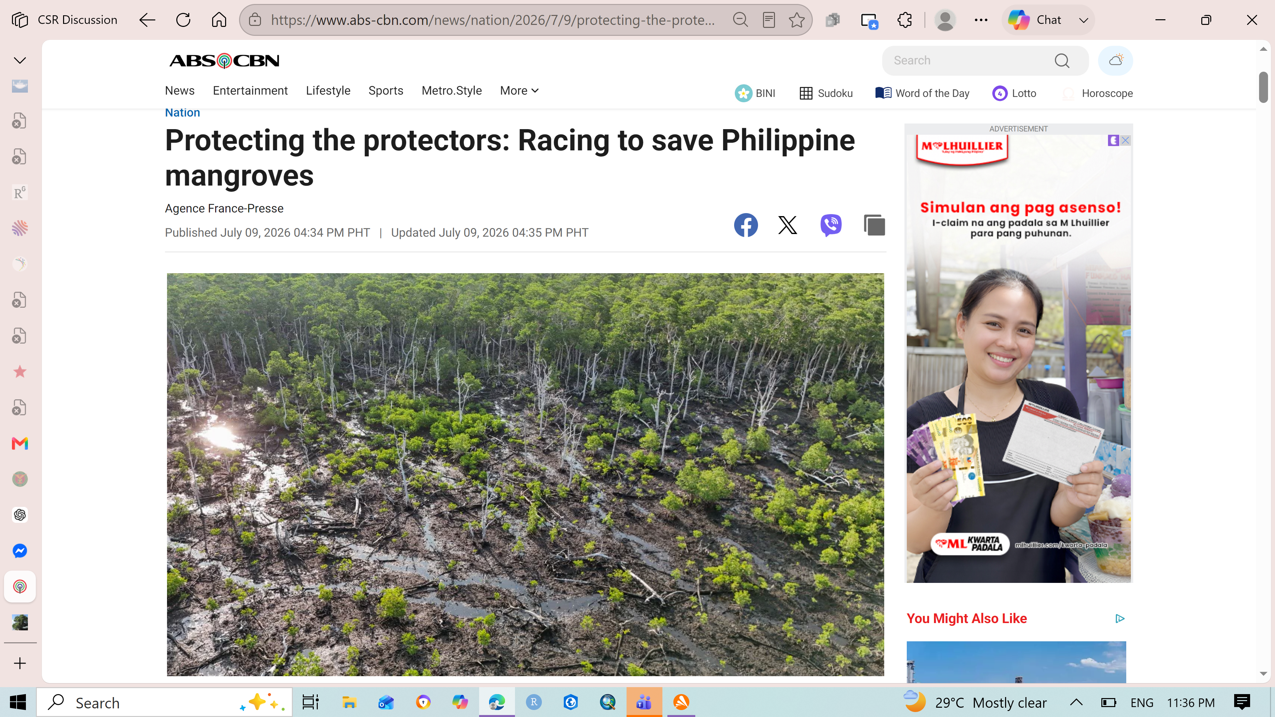1275x717 pixels.
Task: Open Copilot Chat
Action: (x=1035, y=20)
